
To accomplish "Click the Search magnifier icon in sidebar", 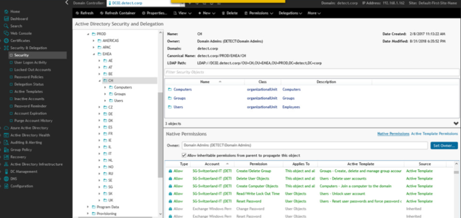I will click(x=6, y=26).
